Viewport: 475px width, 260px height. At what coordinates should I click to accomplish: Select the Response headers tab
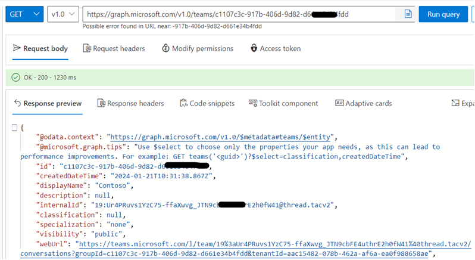130,104
